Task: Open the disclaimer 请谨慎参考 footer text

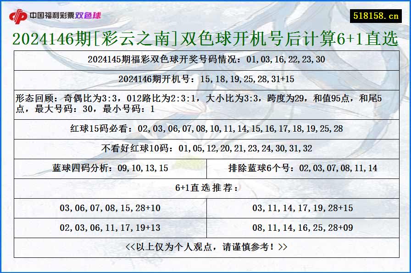Action: pos(205,246)
